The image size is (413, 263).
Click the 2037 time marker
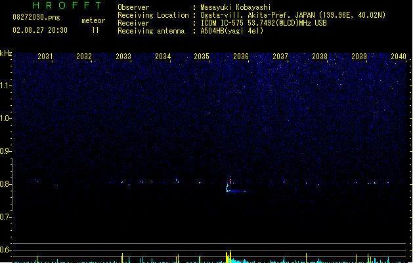pyautogui.click(x=280, y=57)
